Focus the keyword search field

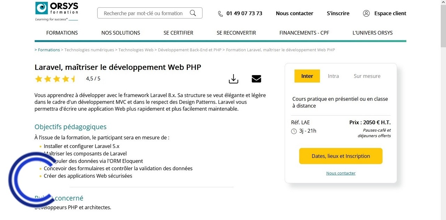click(x=150, y=13)
